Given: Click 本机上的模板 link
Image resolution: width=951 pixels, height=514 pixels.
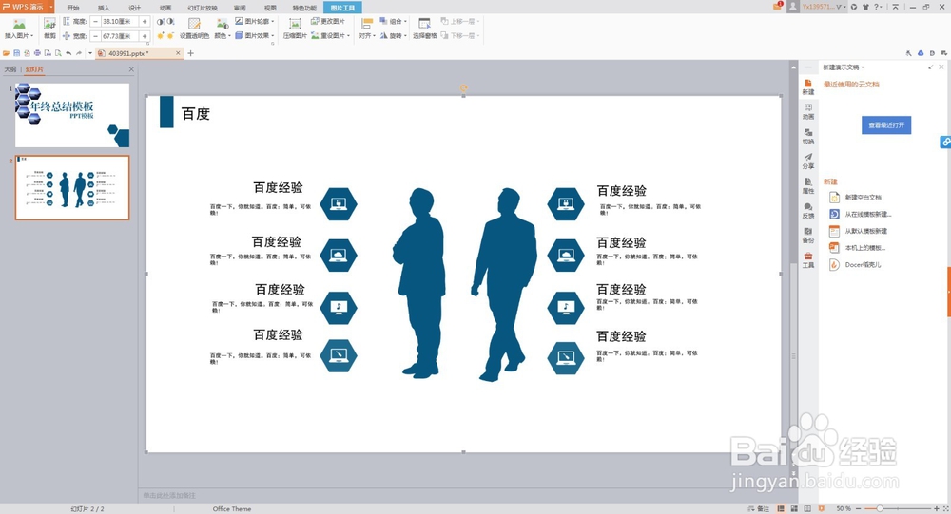Looking at the screenshot, I should (x=864, y=248).
